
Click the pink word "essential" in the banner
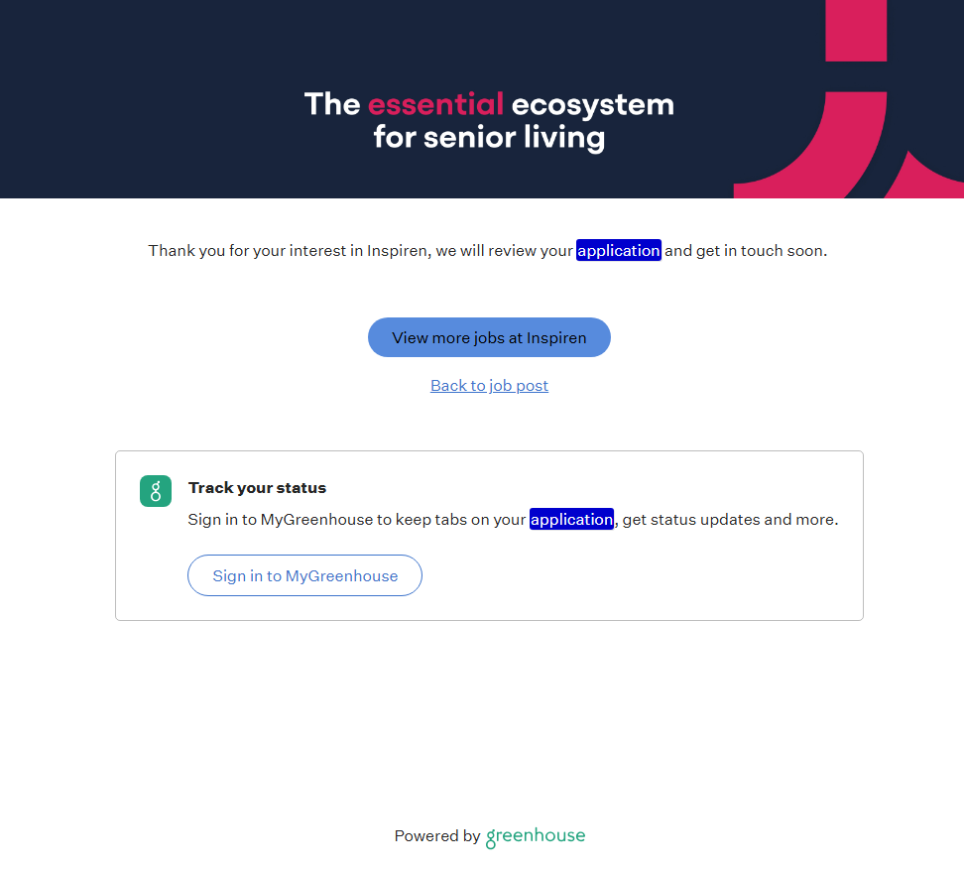[435, 104]
